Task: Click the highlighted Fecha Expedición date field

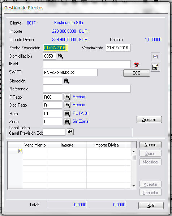Action: click(x=55, y=48)
